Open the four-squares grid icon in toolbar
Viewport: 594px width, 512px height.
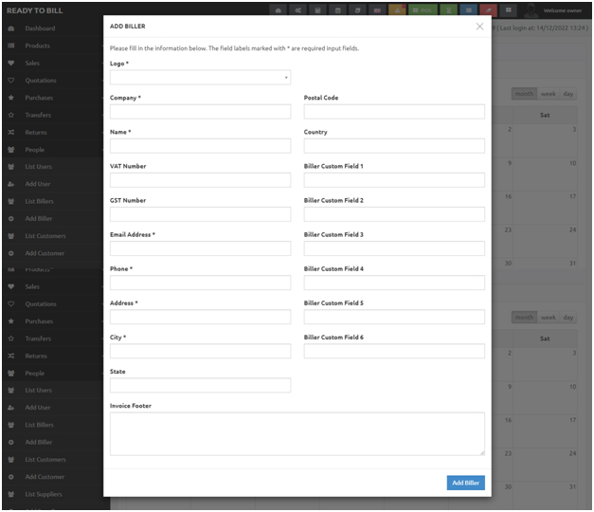[509, 10]
